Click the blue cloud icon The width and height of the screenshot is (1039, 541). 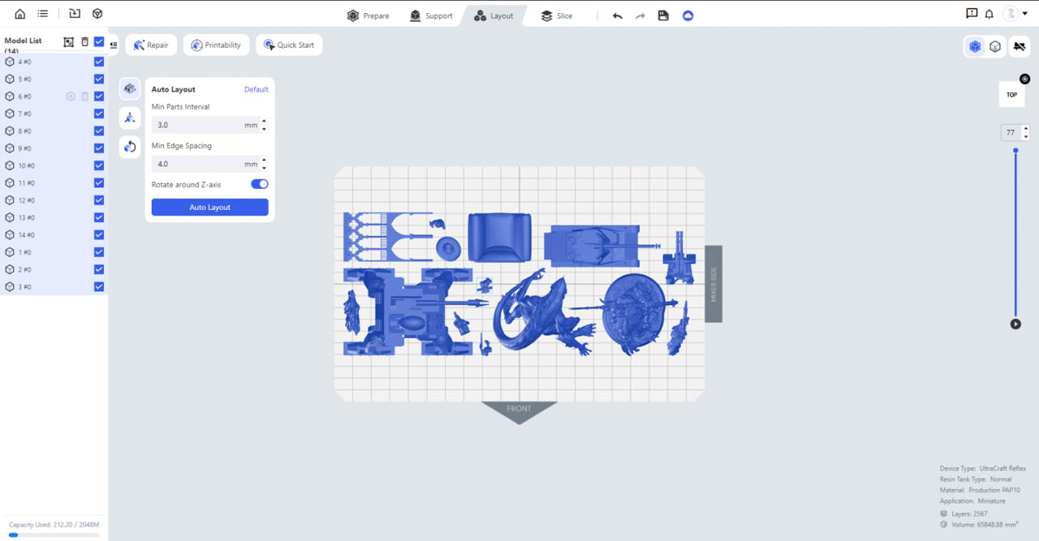point(688,15)
